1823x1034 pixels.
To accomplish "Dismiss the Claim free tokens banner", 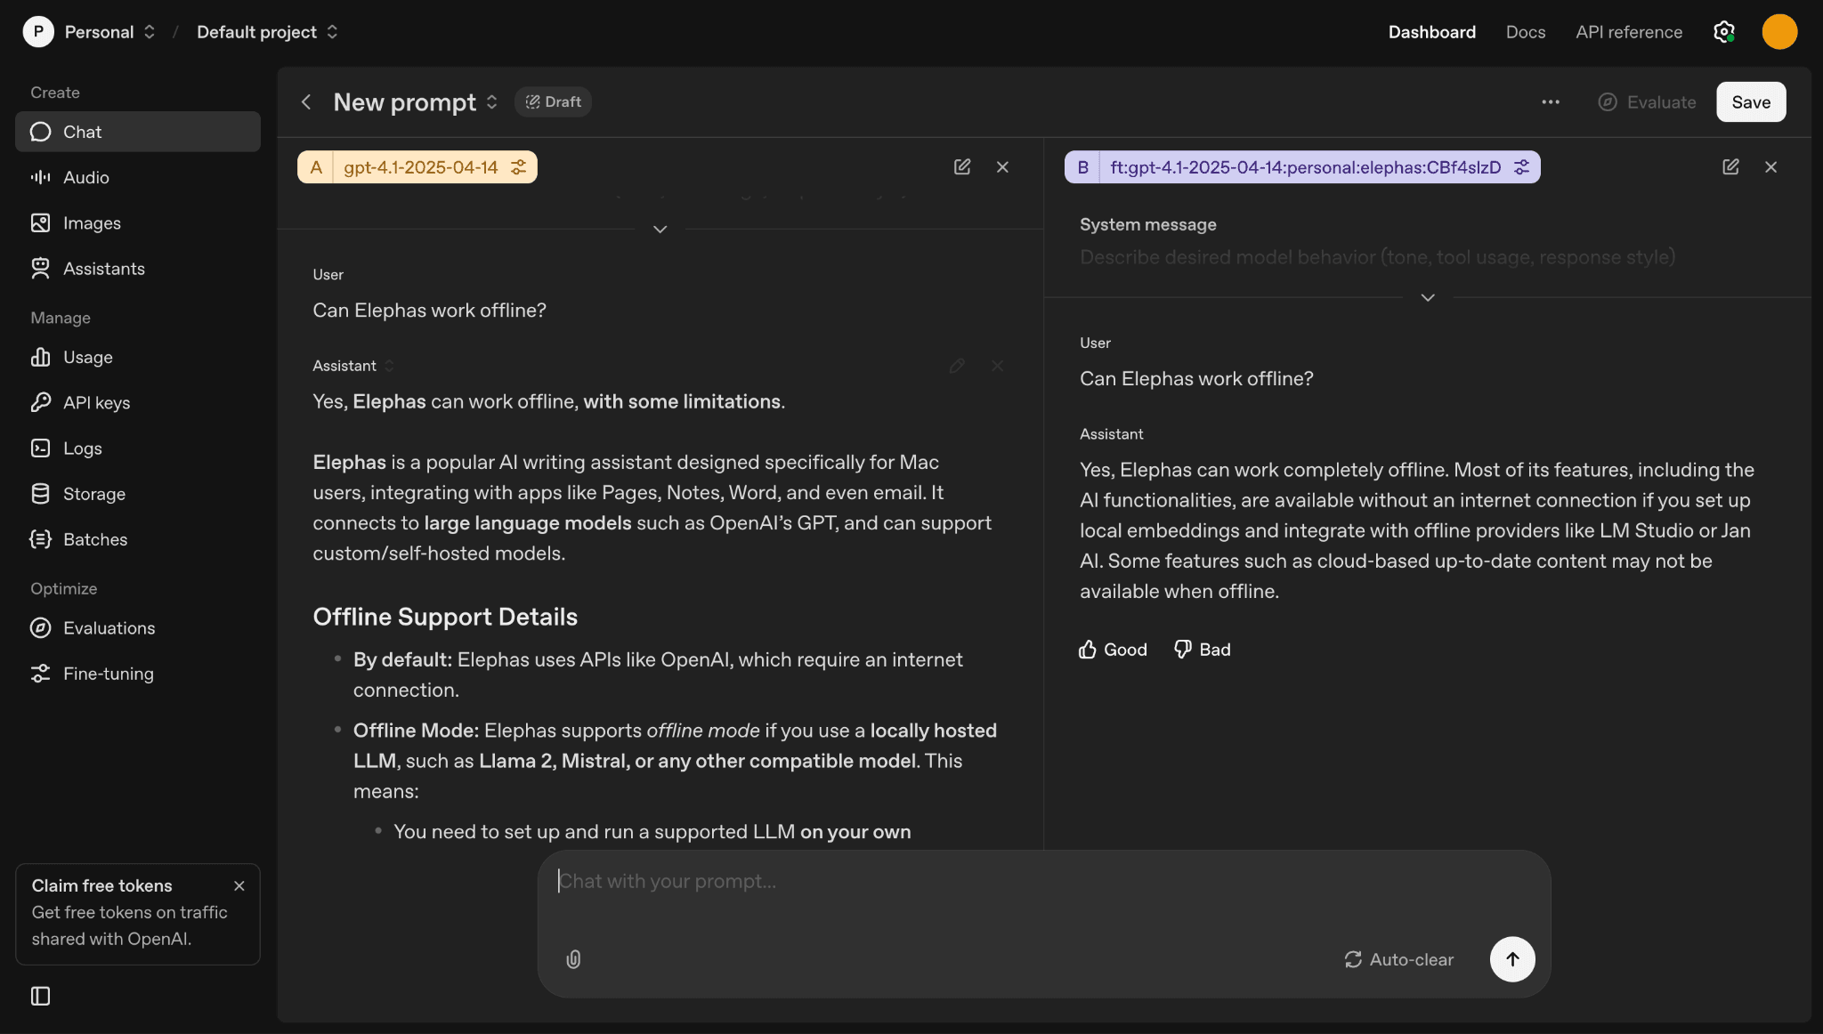I will (239, 886).
